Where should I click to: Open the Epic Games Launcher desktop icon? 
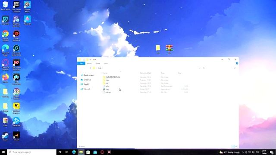coord(16,7)
